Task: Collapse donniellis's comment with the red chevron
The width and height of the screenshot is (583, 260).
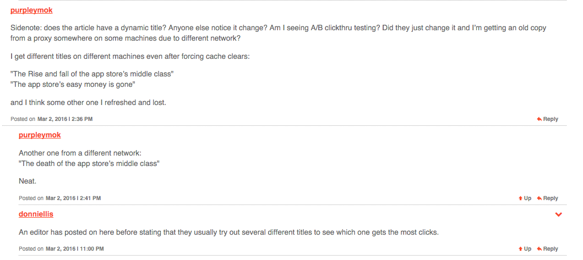Action: [558, 214]
